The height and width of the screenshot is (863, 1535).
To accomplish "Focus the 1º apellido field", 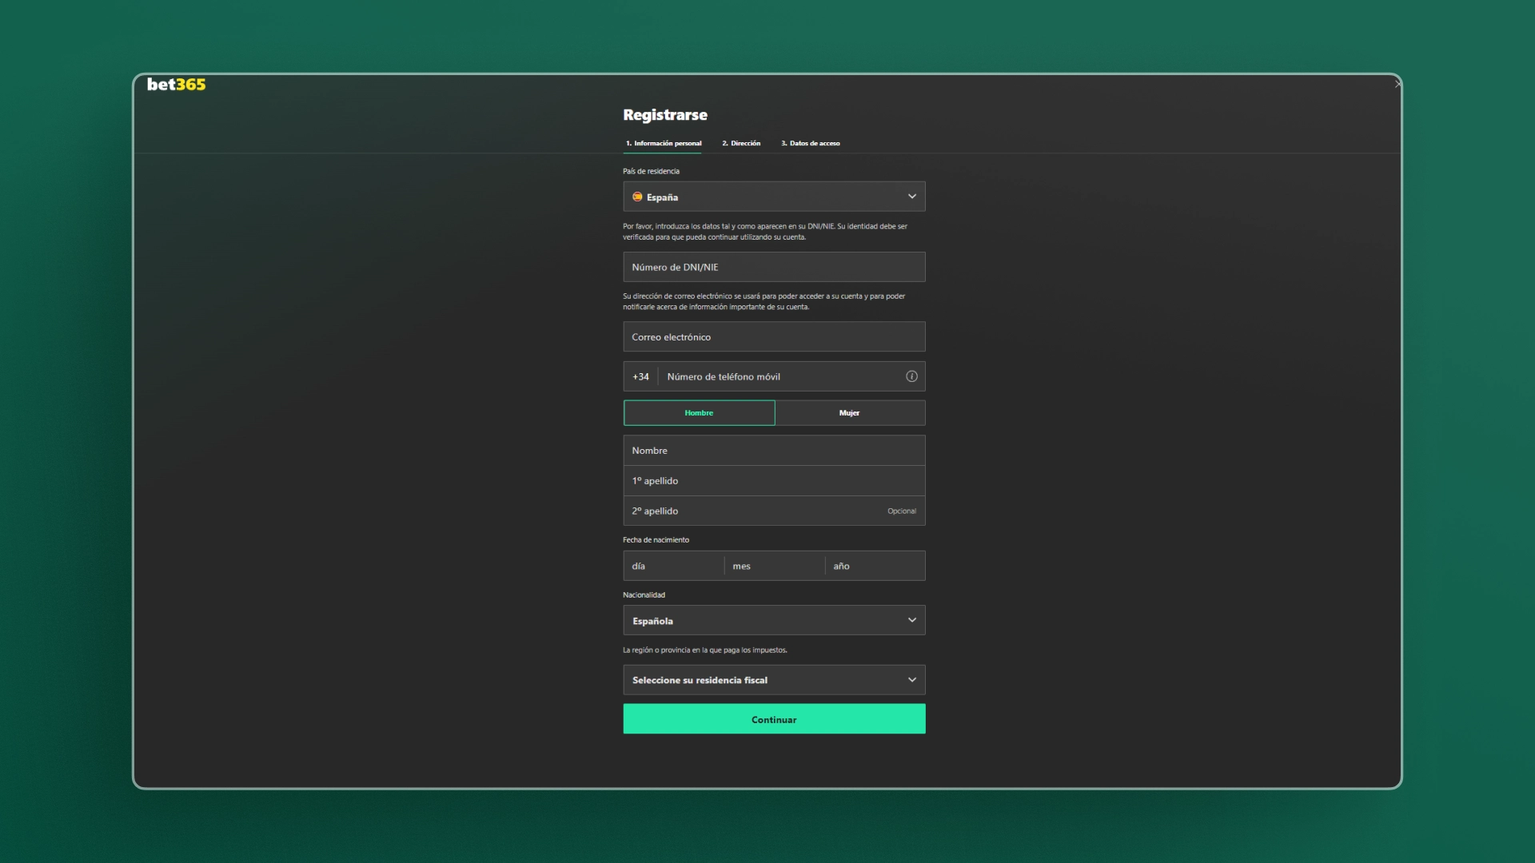I will [774, 481].
